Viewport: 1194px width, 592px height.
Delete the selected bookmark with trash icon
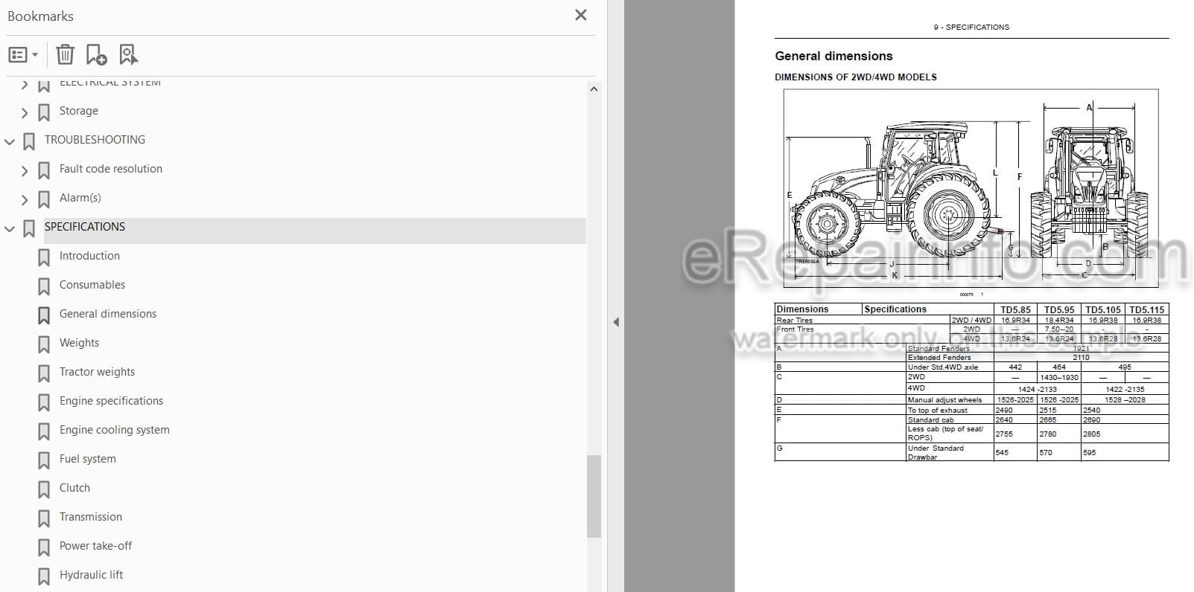tap(65, 54)
